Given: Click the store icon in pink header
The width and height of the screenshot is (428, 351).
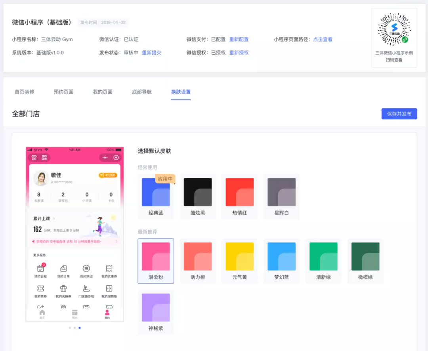Looking at the screenshot, I should [34, 158].
